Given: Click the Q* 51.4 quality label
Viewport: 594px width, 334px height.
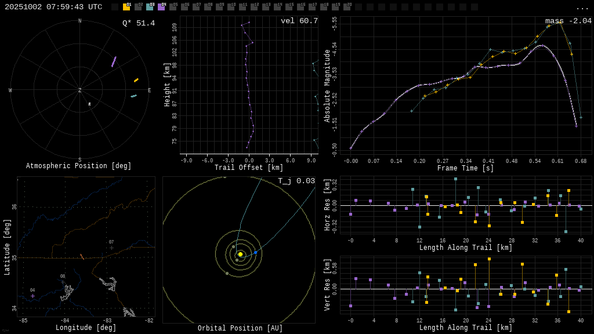Looking at the screenshot, I should (138, 23).
